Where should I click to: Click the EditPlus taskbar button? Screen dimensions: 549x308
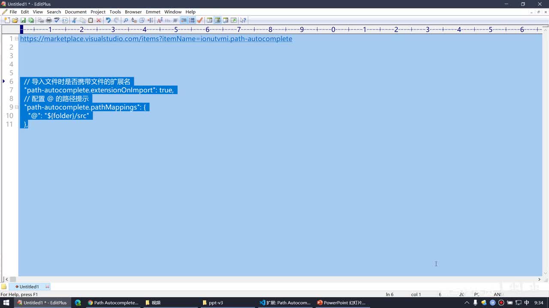[x=42, y=302]
